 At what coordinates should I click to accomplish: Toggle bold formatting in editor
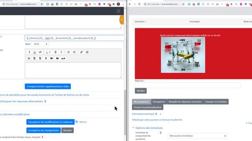click(56, 52)
